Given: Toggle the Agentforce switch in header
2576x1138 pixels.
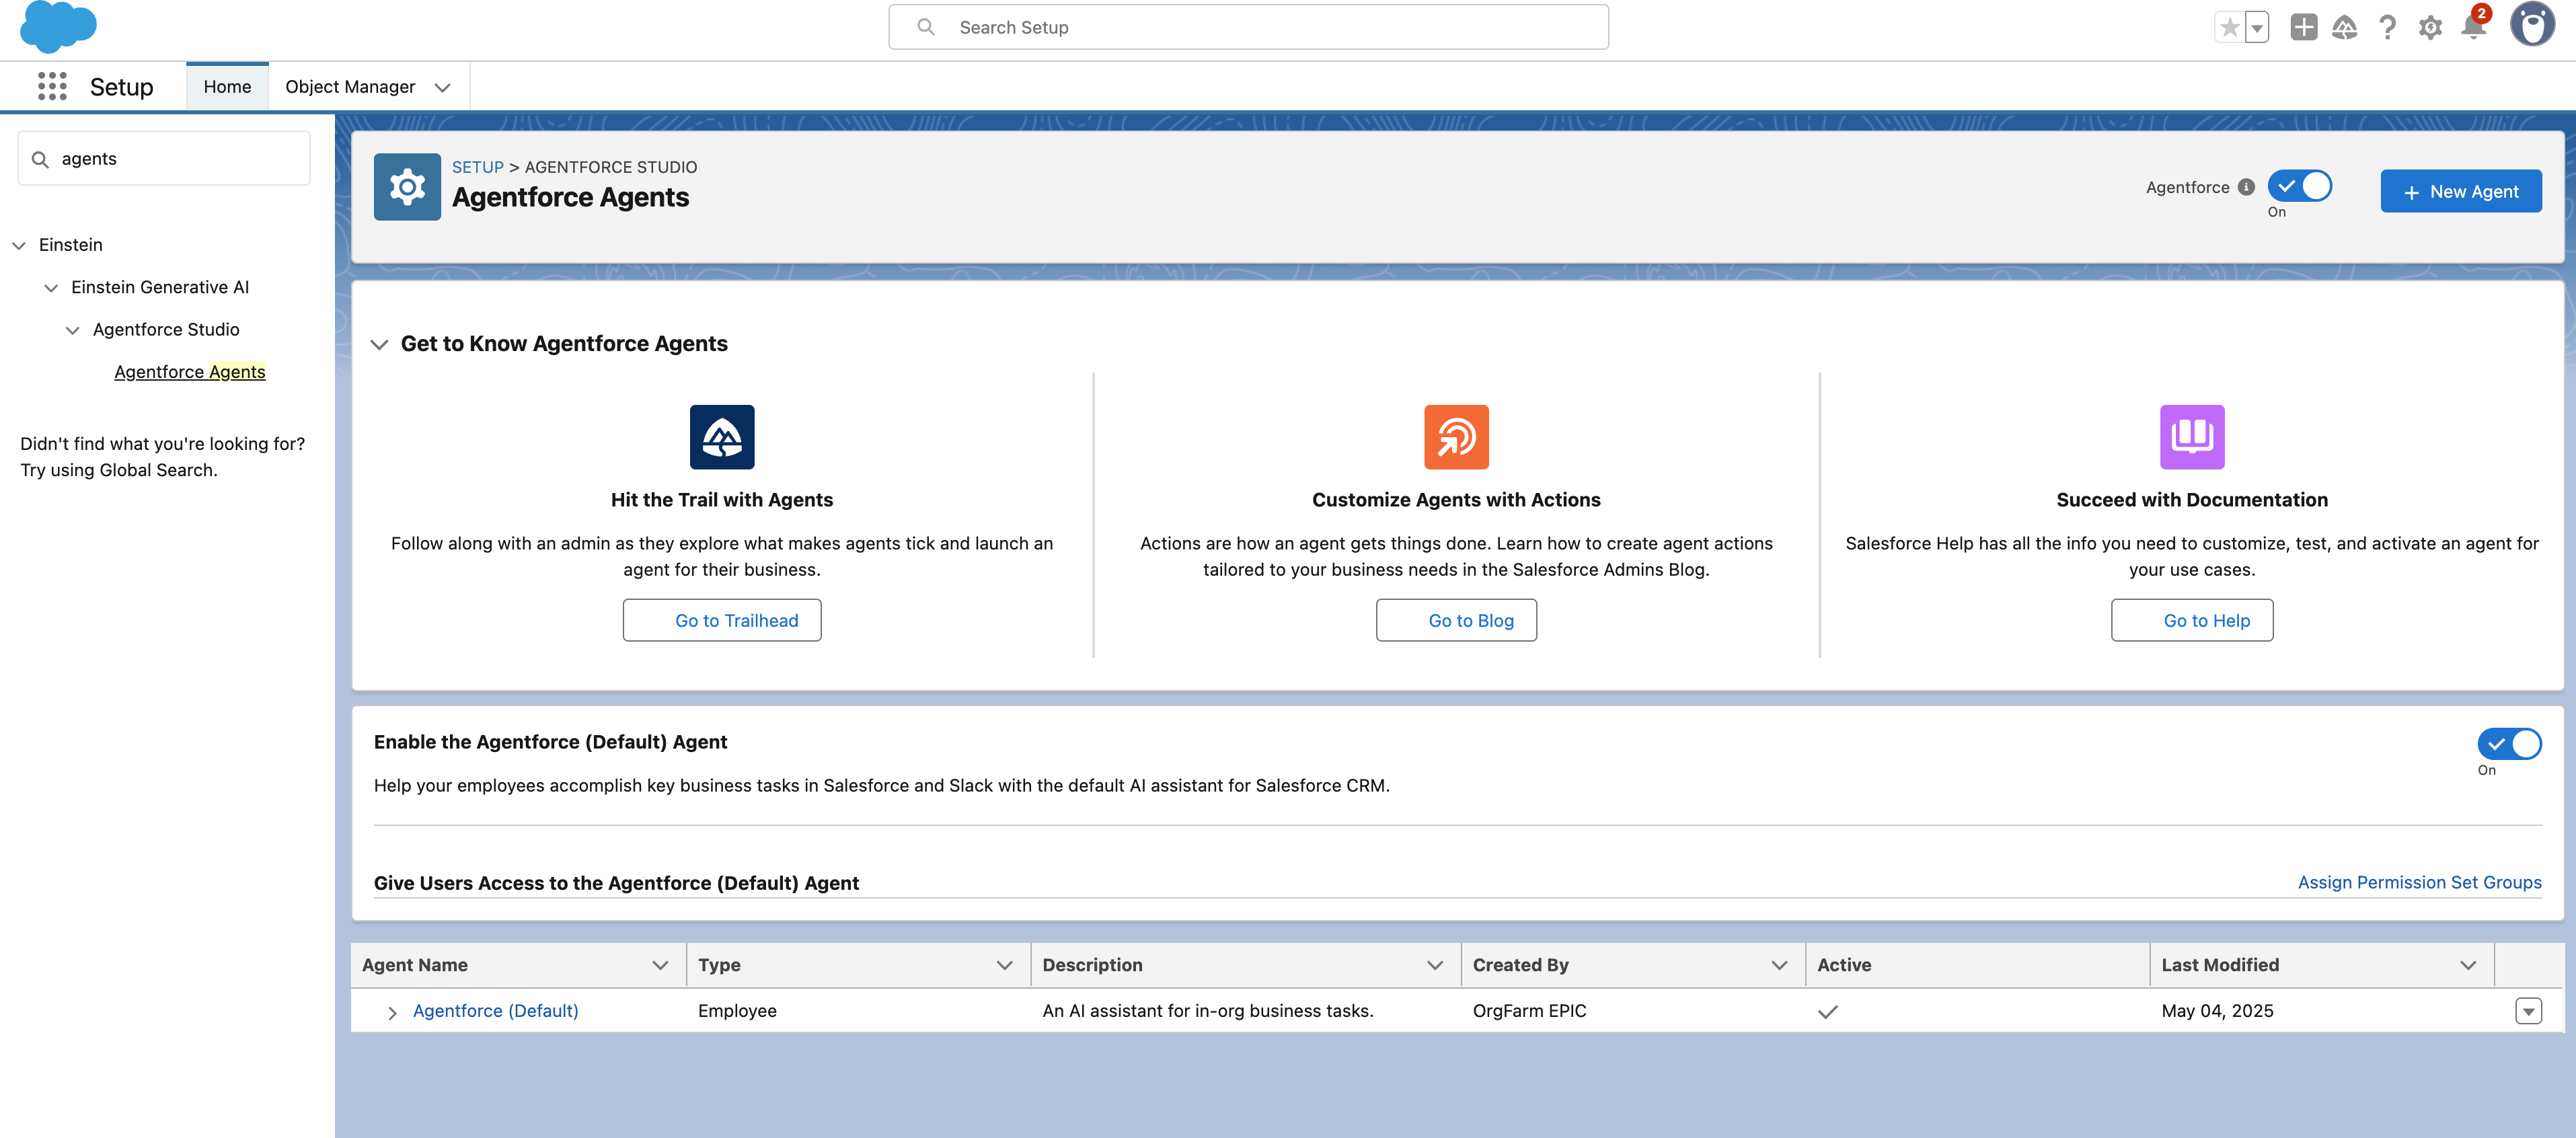Looking at the screenshot, I should coord(2300,187).
